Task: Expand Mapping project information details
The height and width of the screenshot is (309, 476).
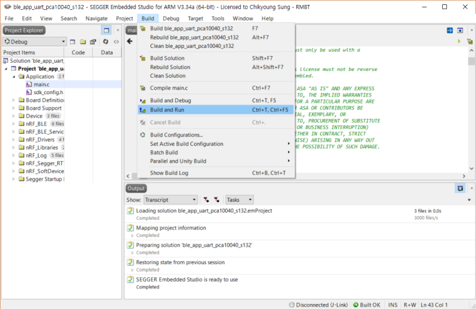Action: [x=132, y=236]
